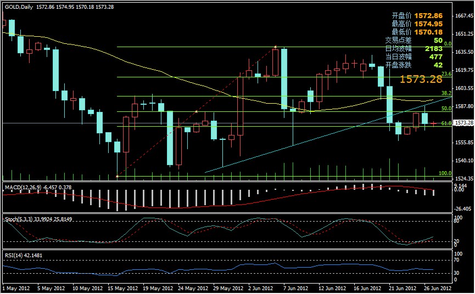Select the 50.0 Fibonacci retracement label

click(446, 109)
